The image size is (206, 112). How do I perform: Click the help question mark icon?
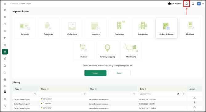tap(193, 4)
